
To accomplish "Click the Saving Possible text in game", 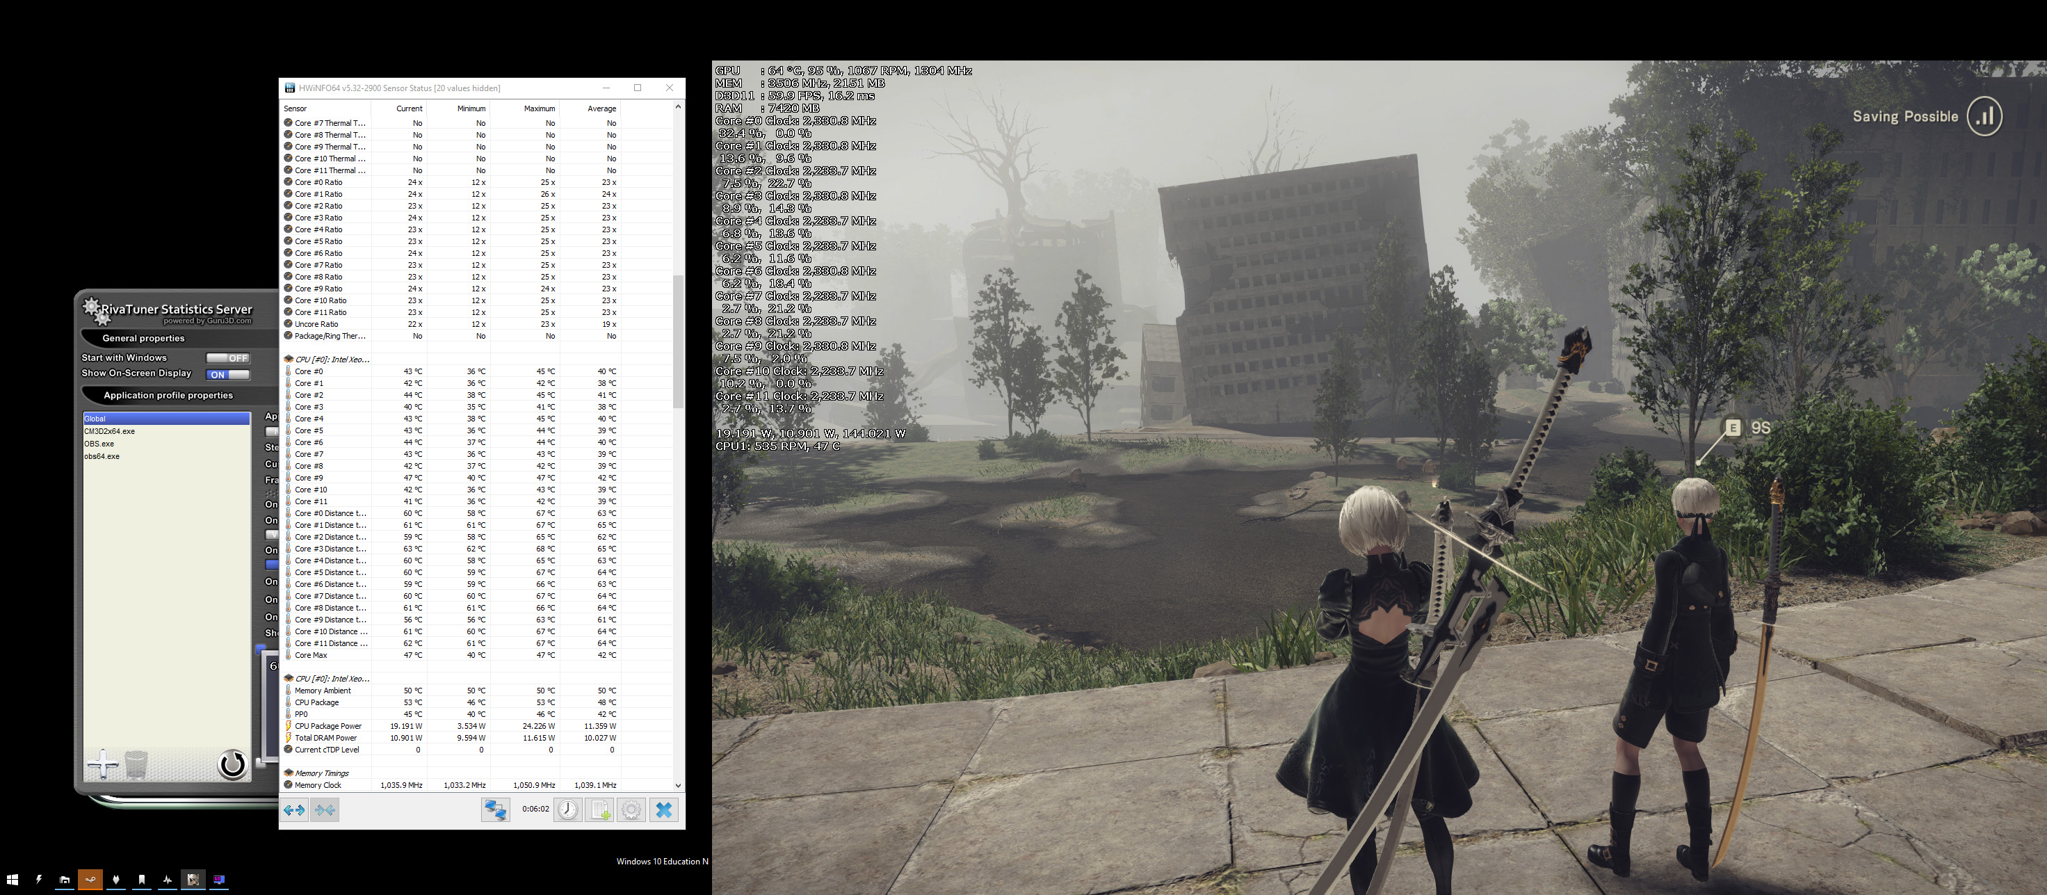I will (x=1904, y=117).
